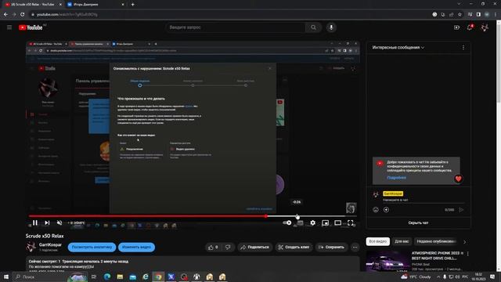Click Изменить видео button
Image resolution: width=501 pixels, height=282 pixels.
point(136,248)
